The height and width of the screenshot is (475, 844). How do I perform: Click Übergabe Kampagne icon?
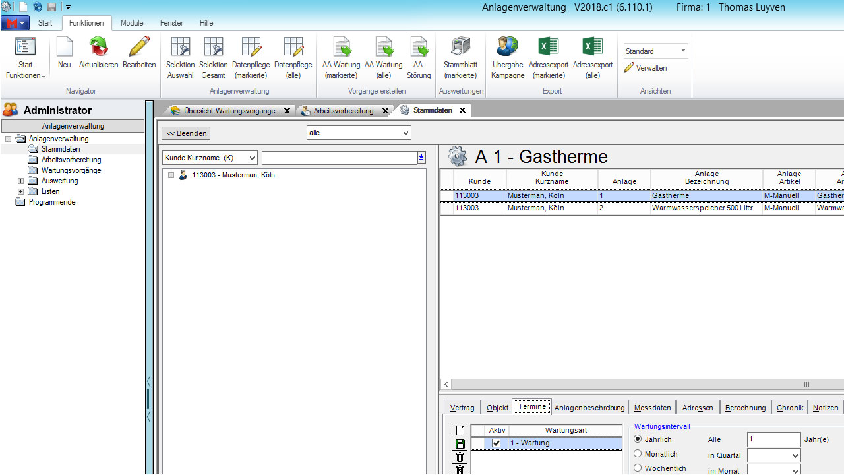point(508,47)
